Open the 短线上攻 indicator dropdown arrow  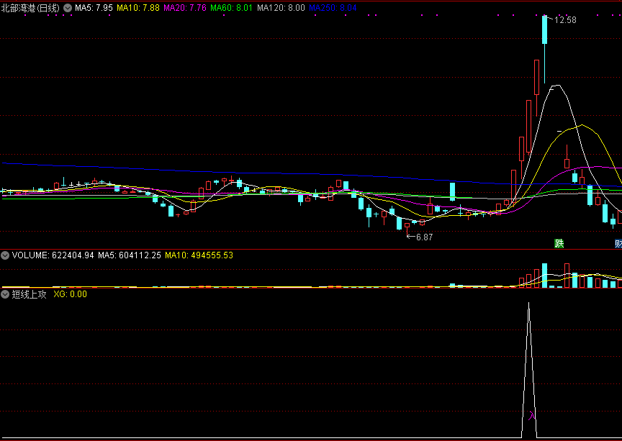coord(5,294)
